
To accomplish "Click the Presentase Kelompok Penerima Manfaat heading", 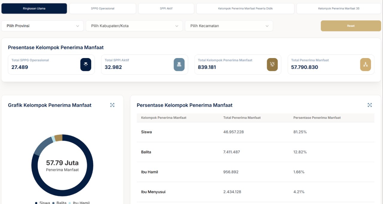I will pos(56,48).
